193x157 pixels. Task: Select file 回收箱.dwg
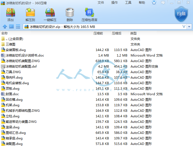click(14, 100)
